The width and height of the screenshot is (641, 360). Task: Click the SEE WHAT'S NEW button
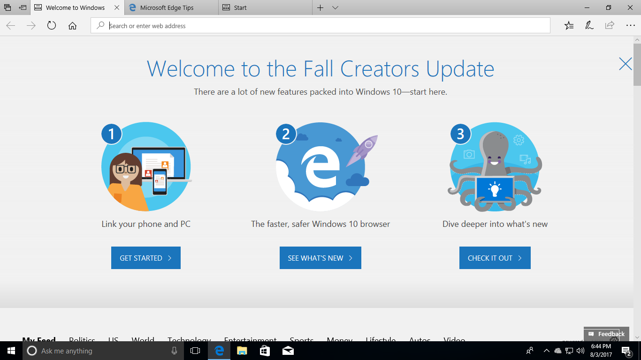(320, 258)
